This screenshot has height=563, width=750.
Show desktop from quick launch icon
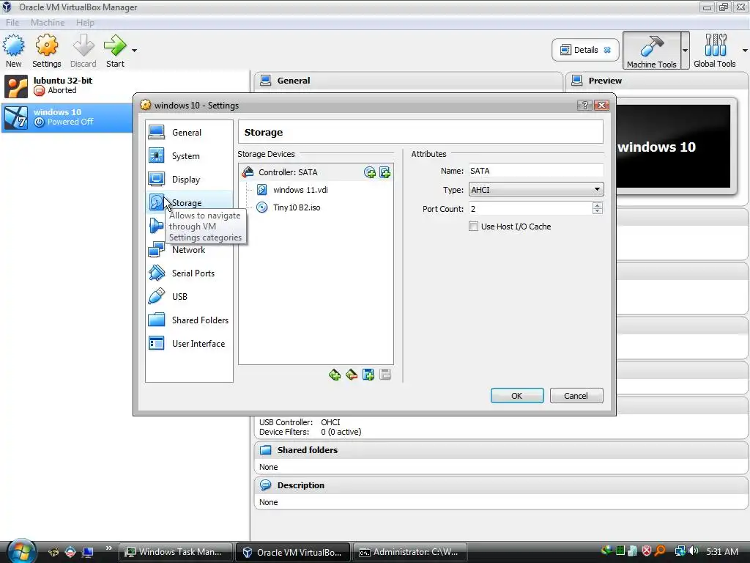coord(88,552)
